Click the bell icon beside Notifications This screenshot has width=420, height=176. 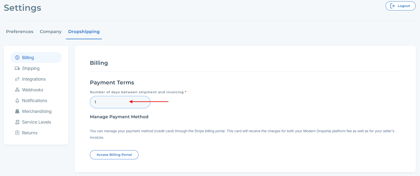17,100
